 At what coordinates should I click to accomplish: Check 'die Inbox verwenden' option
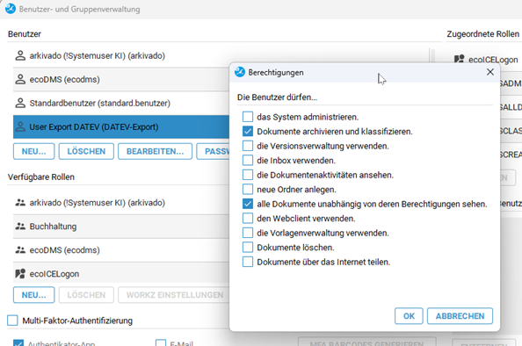coord(248,161)
